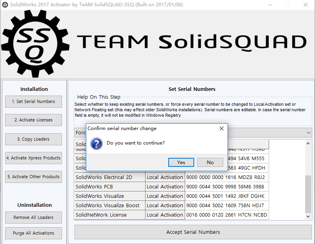Click Local Activation for SolidWorks PCB
315x244 pixels.
click(x=165, y=187)
